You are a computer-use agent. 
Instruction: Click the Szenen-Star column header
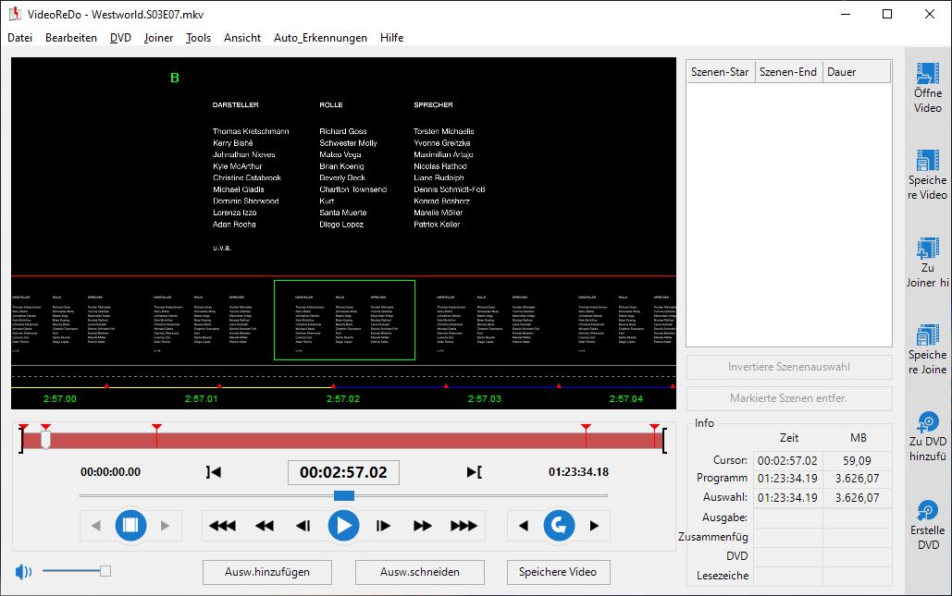click(721, 72)
